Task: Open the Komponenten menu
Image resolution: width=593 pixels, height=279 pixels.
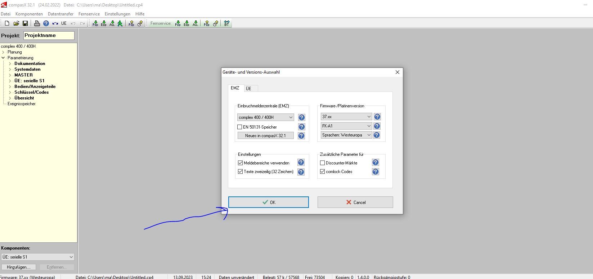Action: pos(29,14)
